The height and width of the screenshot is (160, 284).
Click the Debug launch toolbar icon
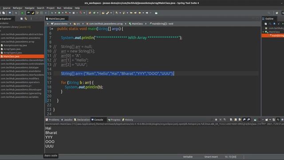tap(52, 13)
